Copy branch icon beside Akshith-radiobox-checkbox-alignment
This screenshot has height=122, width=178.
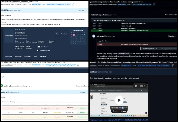173,65
